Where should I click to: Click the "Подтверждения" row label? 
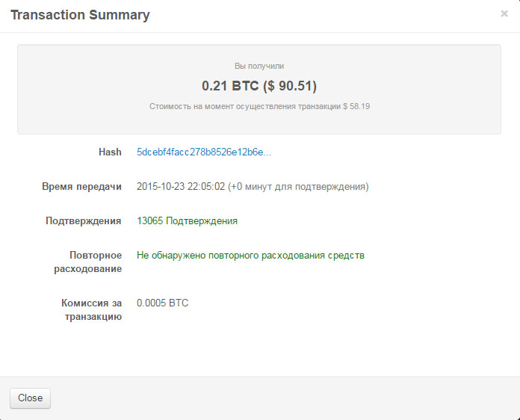pyautogui.click(x=83, y=221)
